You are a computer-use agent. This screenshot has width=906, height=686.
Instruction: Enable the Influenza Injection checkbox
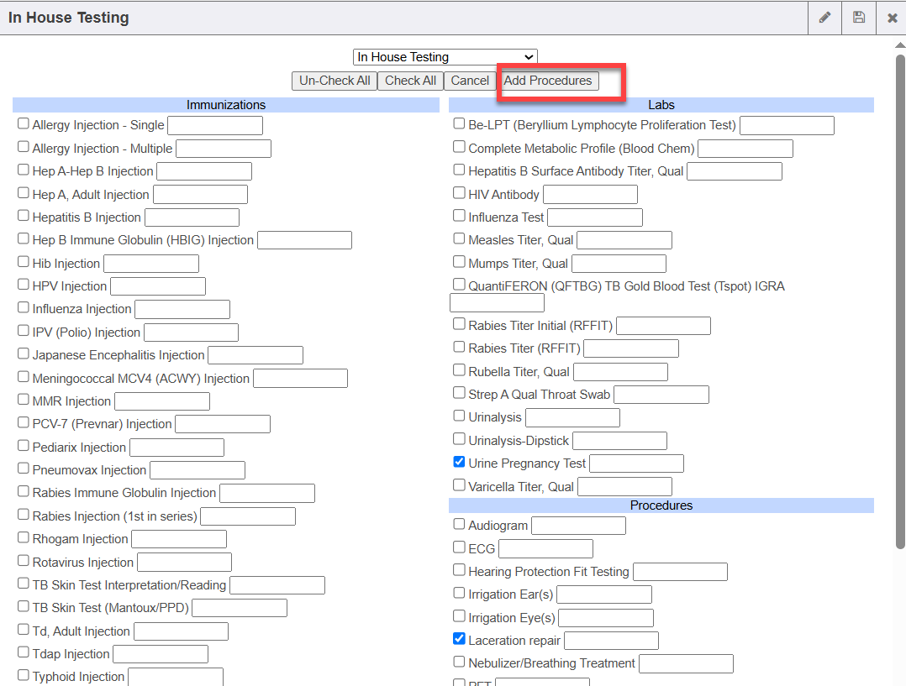[x=24, y=307]
